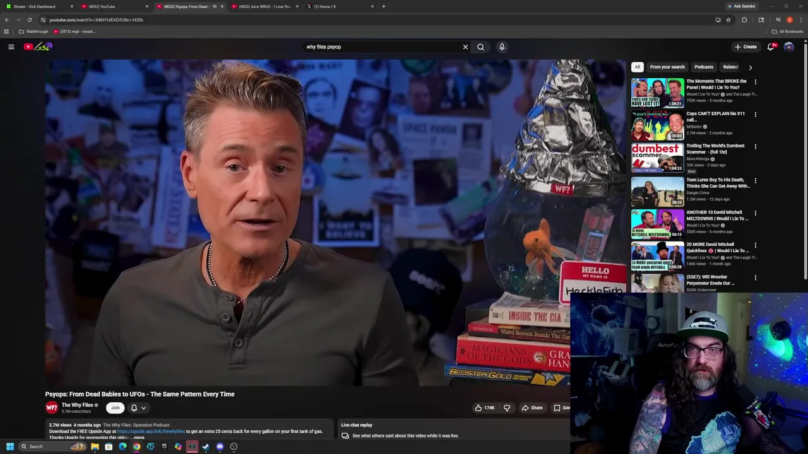Open the Chrome apps grid shortcut
Image resolution: width=808 pixels, height=454 pixels.
coord(6,32)
